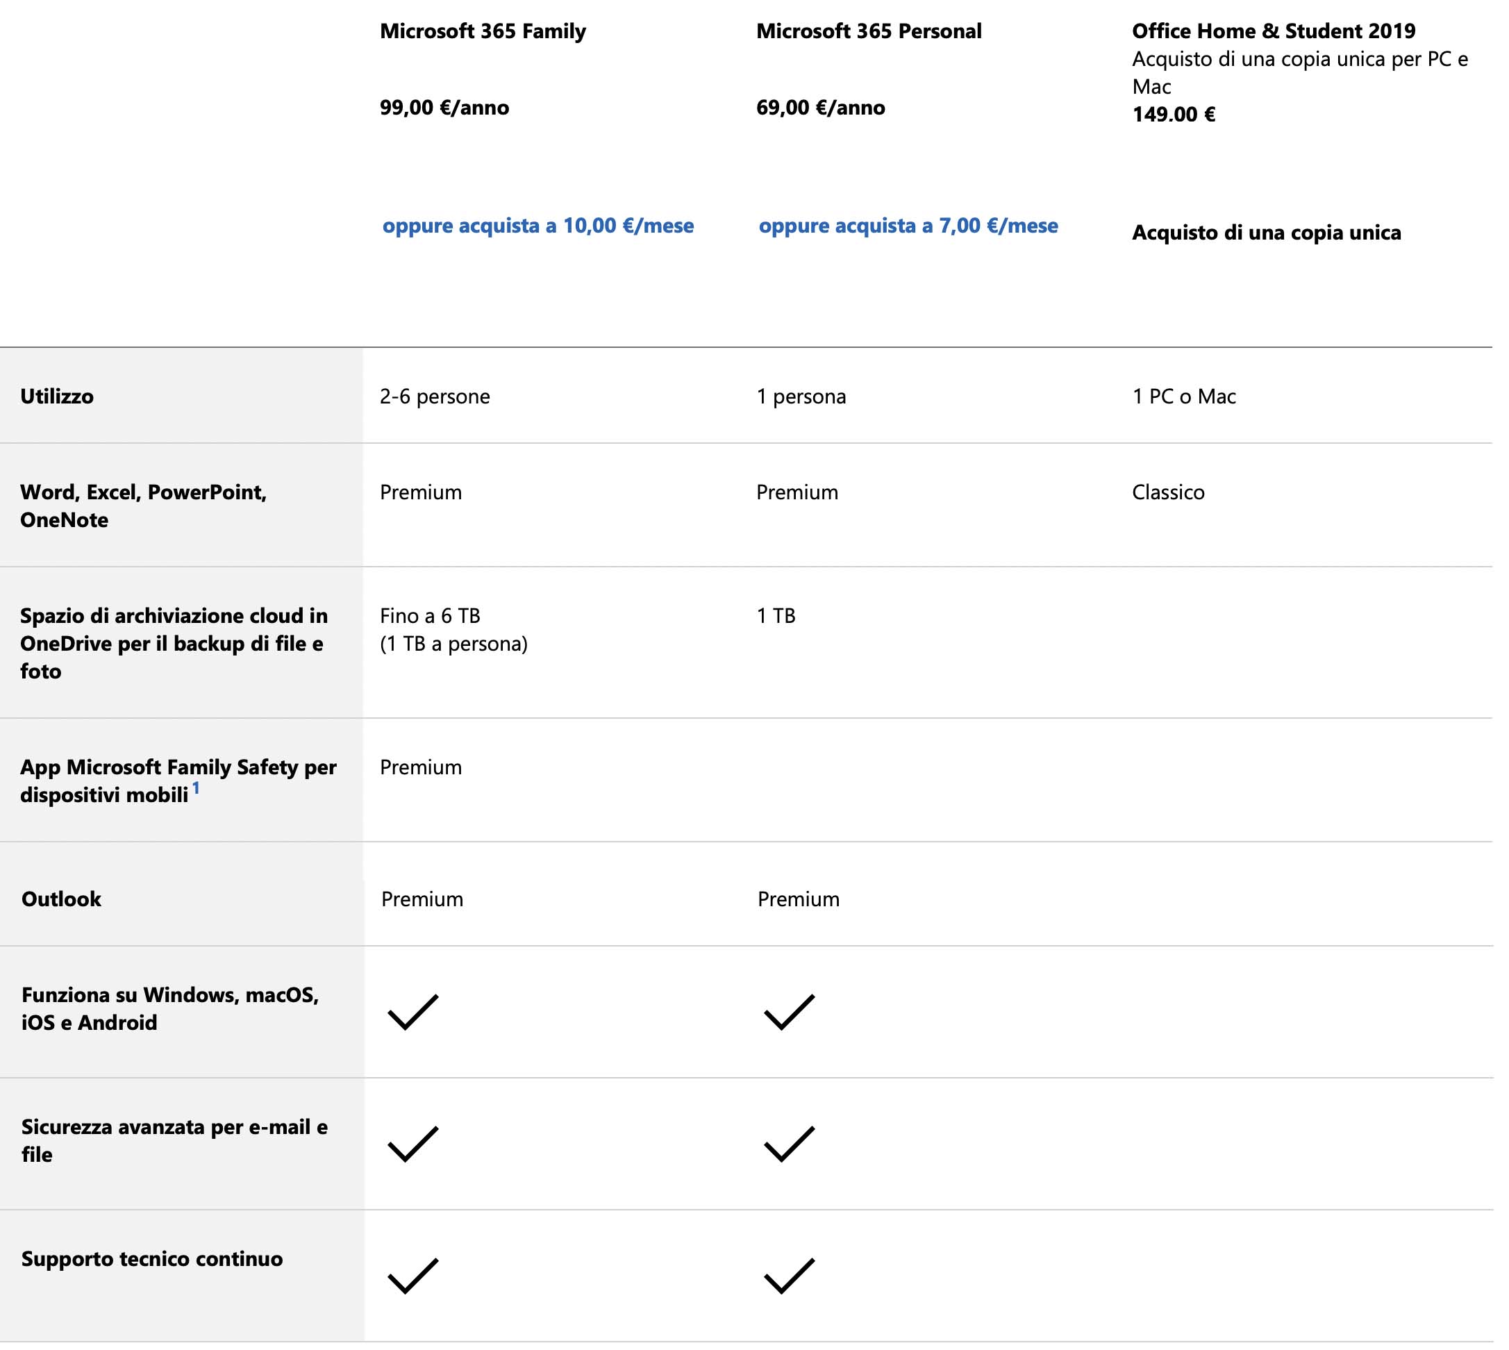Screen dimensions: 1509x1350
Task: Open footnote 1 next to 'dispositivi mobili'
Action: click(x=196, y=787)
